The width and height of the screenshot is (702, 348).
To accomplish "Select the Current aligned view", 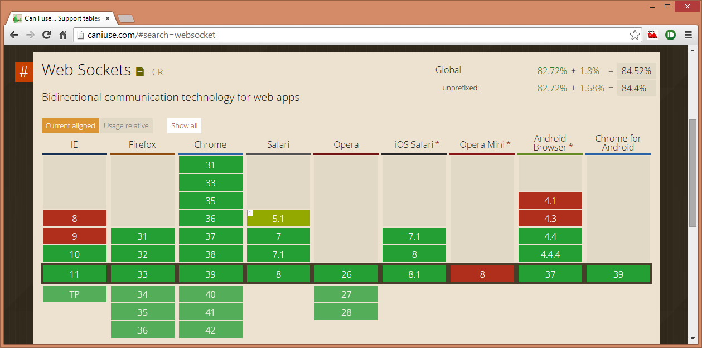I will (70, 126).
